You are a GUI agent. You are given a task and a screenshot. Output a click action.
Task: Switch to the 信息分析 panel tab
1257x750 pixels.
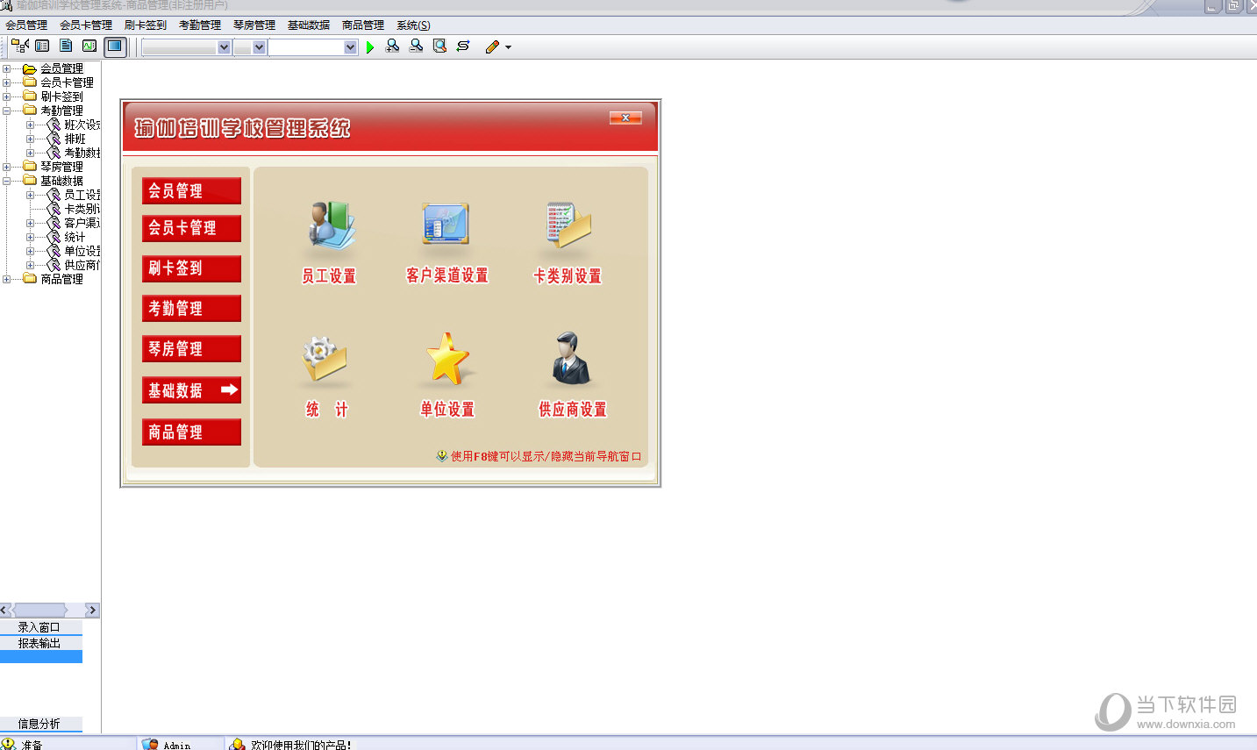(x=41, y=724)
